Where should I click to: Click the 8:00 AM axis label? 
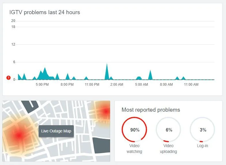pos(166,85)
